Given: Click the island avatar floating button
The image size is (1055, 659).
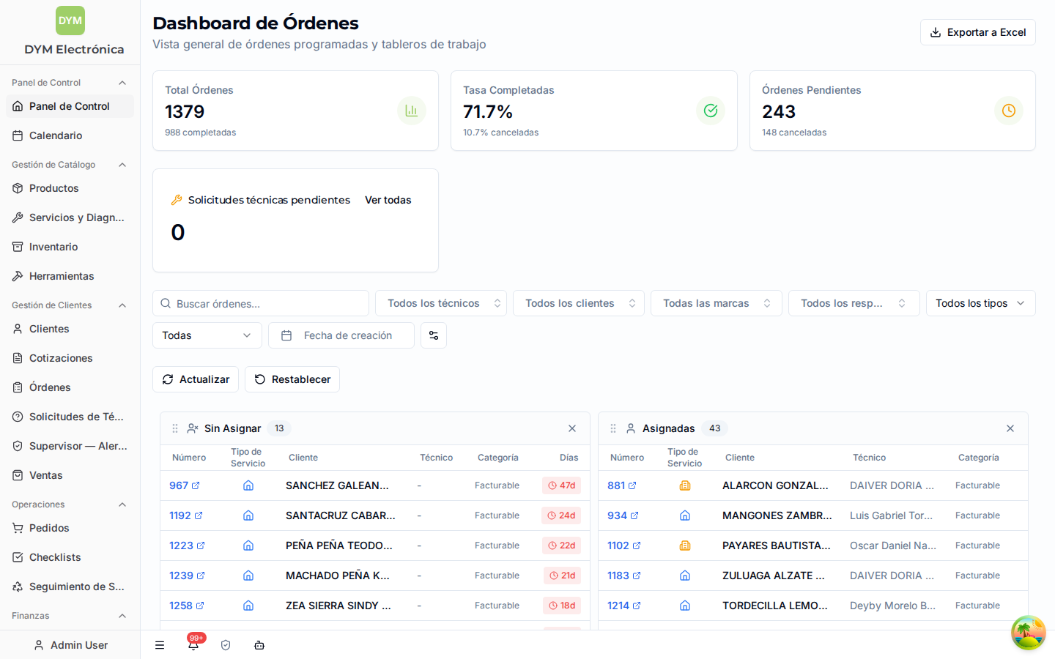Looking at the screenshot, I should 1029,633.
